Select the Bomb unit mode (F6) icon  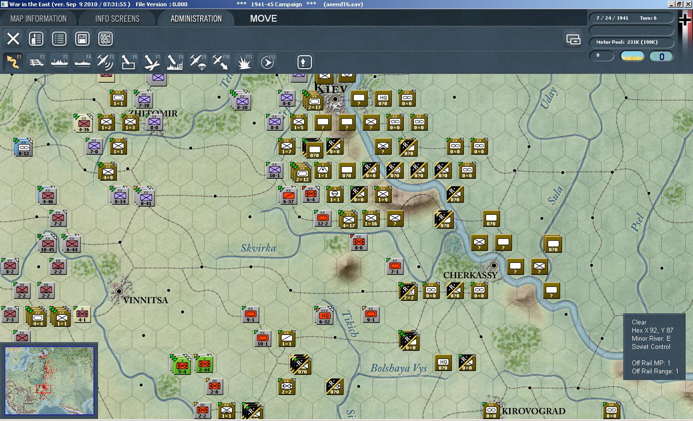pyautogui.click(x=128, y=62)
